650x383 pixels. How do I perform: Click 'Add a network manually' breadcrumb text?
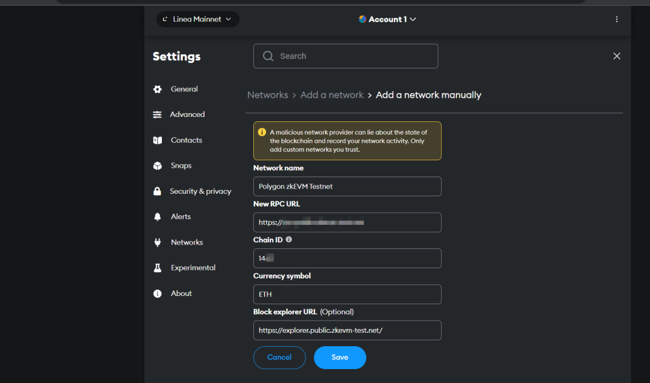(x=428, y=95)
